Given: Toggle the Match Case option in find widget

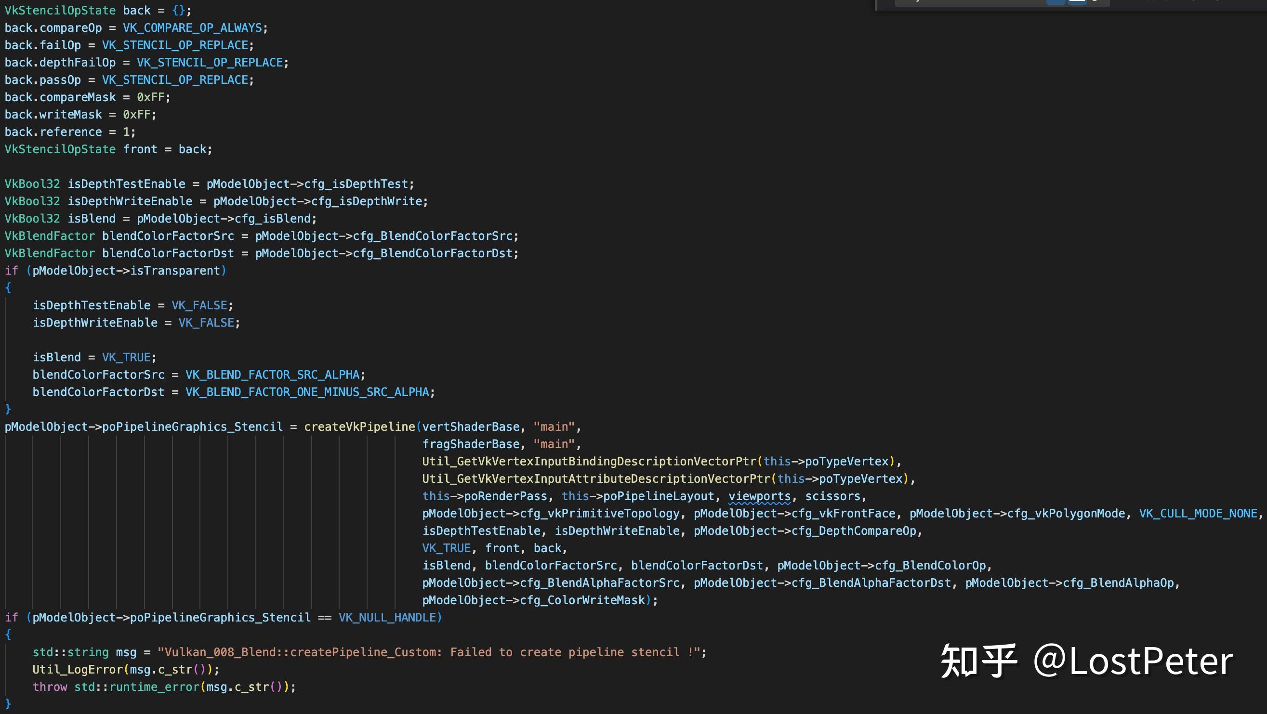Looking at the screenshot, I should pyautogui.click(x=1056, y=1).
